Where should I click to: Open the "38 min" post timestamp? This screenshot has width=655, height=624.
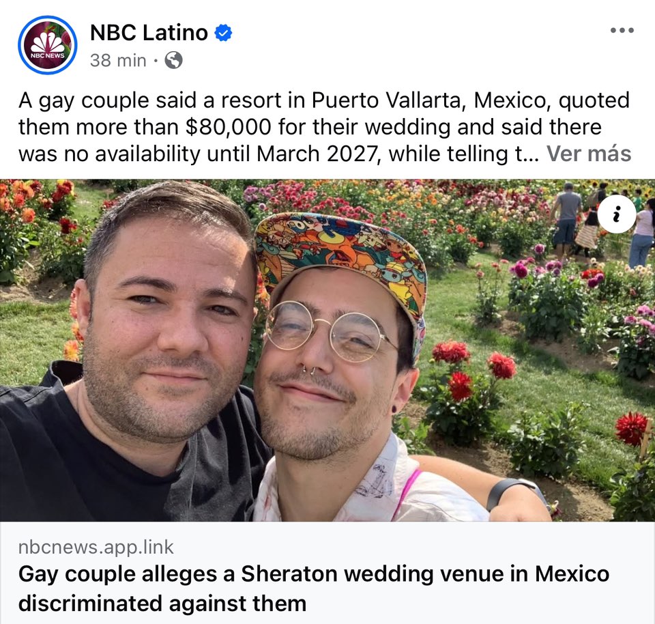(x=118, y=60)
